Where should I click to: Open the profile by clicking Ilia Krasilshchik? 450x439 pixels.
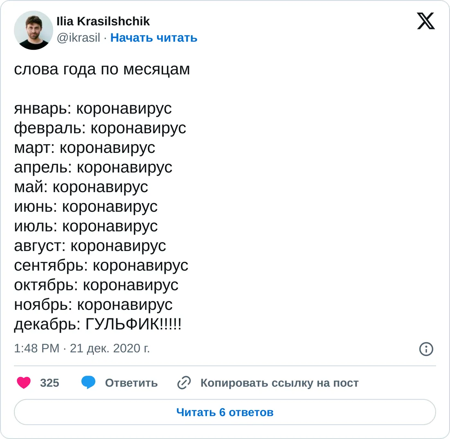(103, 21)
